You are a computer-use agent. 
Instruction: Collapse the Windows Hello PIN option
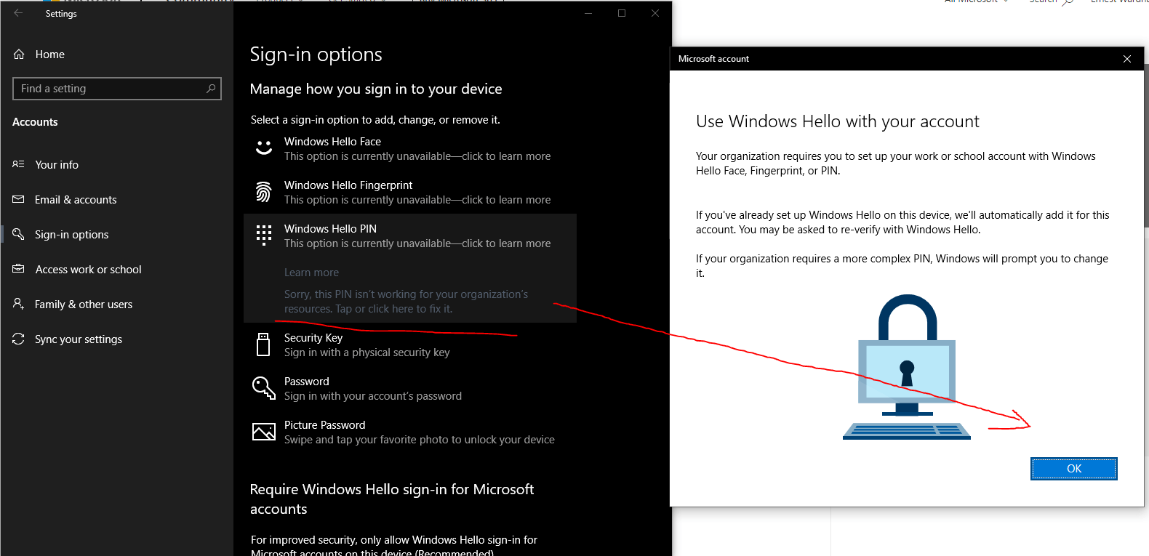(x=410, y=235)
